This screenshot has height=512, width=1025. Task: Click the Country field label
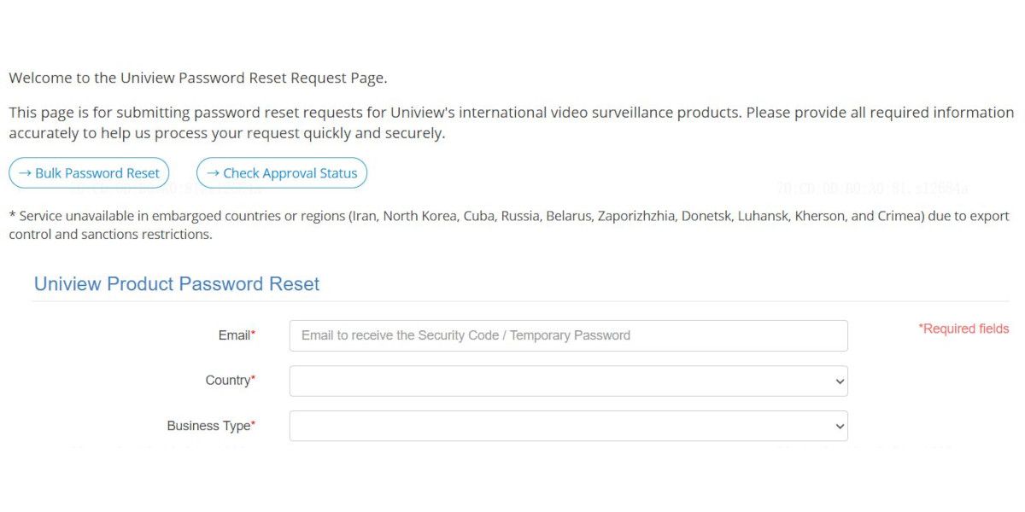click(228, 381)
